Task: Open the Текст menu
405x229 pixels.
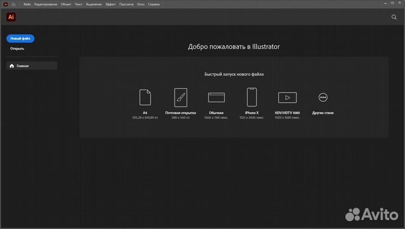Action: 79,4
